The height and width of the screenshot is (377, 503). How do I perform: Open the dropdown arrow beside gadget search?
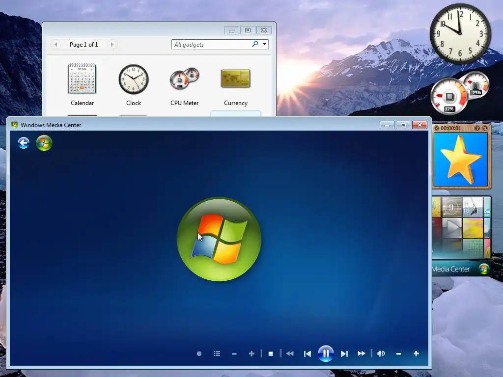(x=264, y=44)
